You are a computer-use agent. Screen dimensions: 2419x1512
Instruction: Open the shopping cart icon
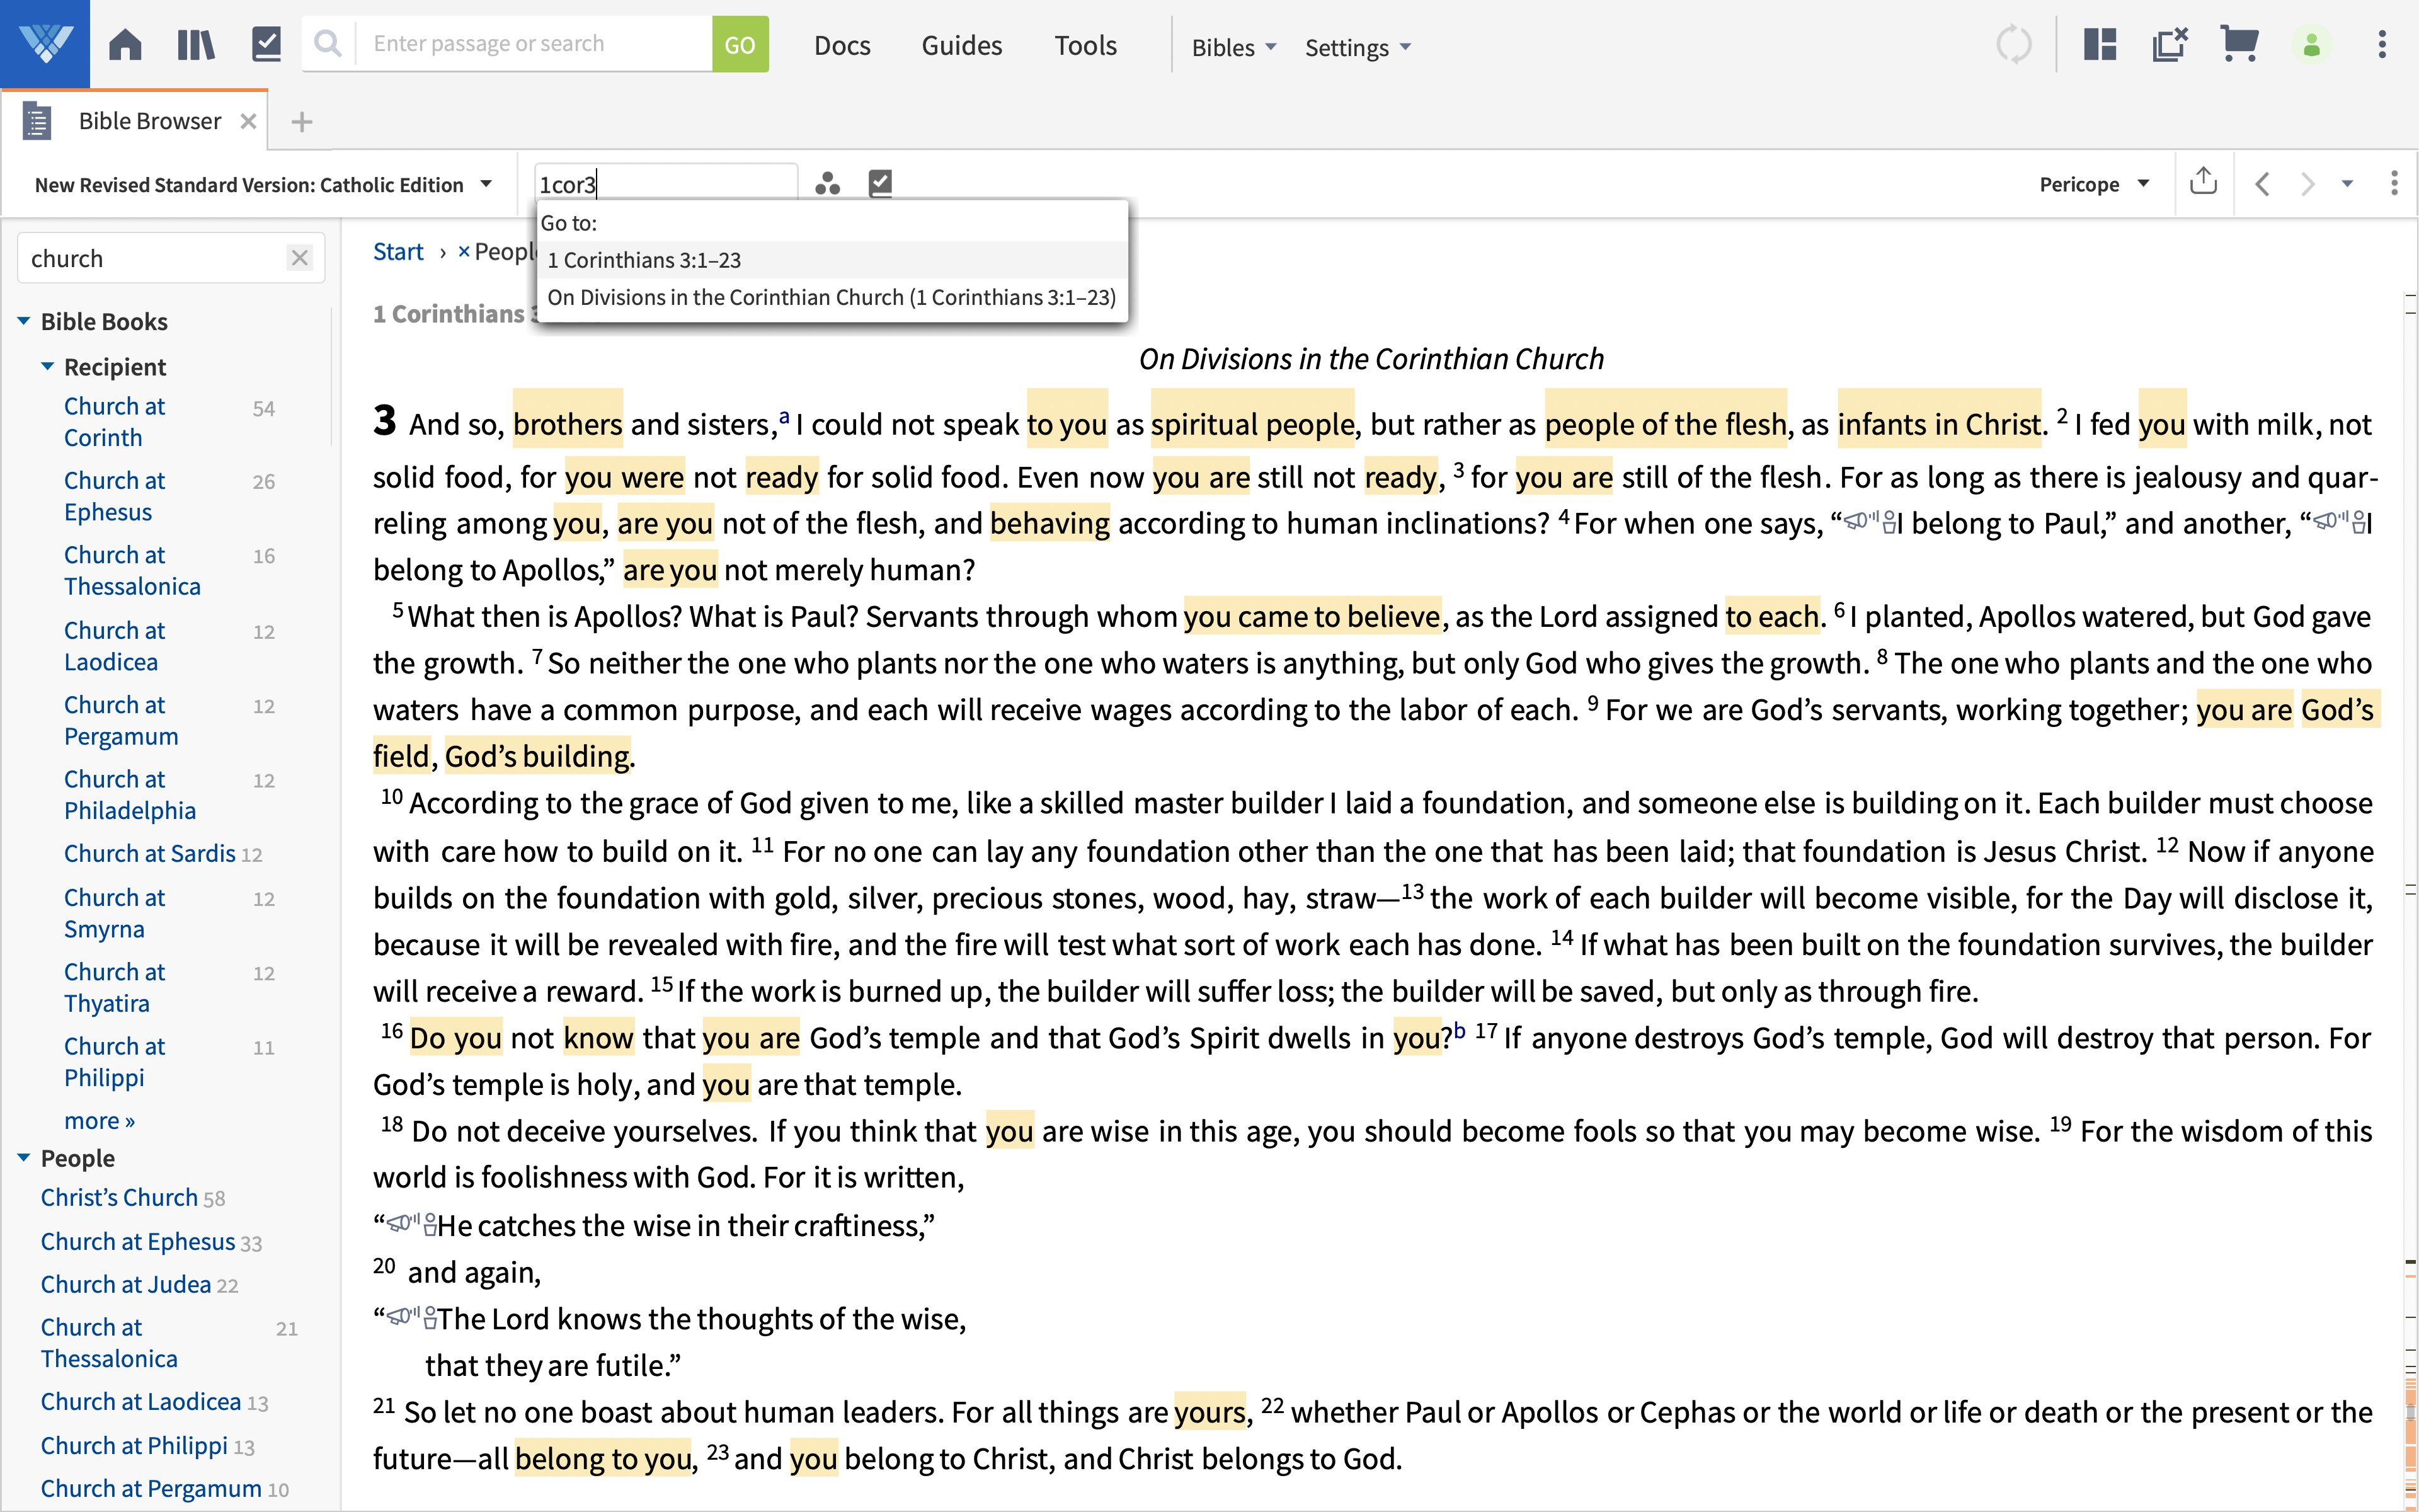[x=2239, y=44]
